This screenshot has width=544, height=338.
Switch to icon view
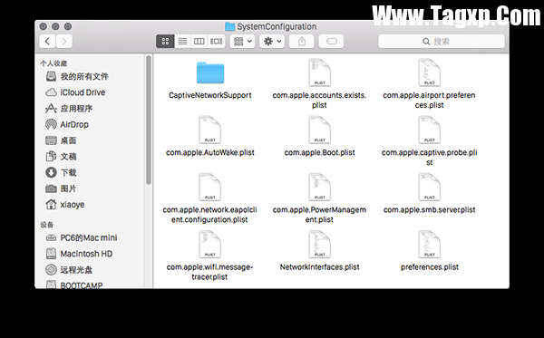pos(165,42)
